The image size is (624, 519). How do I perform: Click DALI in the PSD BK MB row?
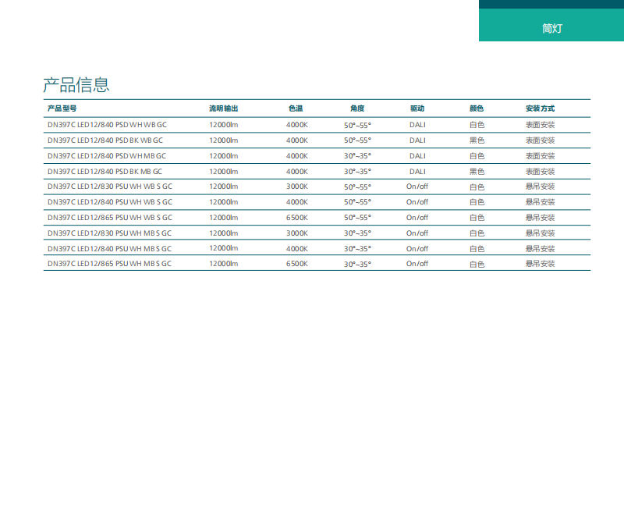[x=417, y=171]
